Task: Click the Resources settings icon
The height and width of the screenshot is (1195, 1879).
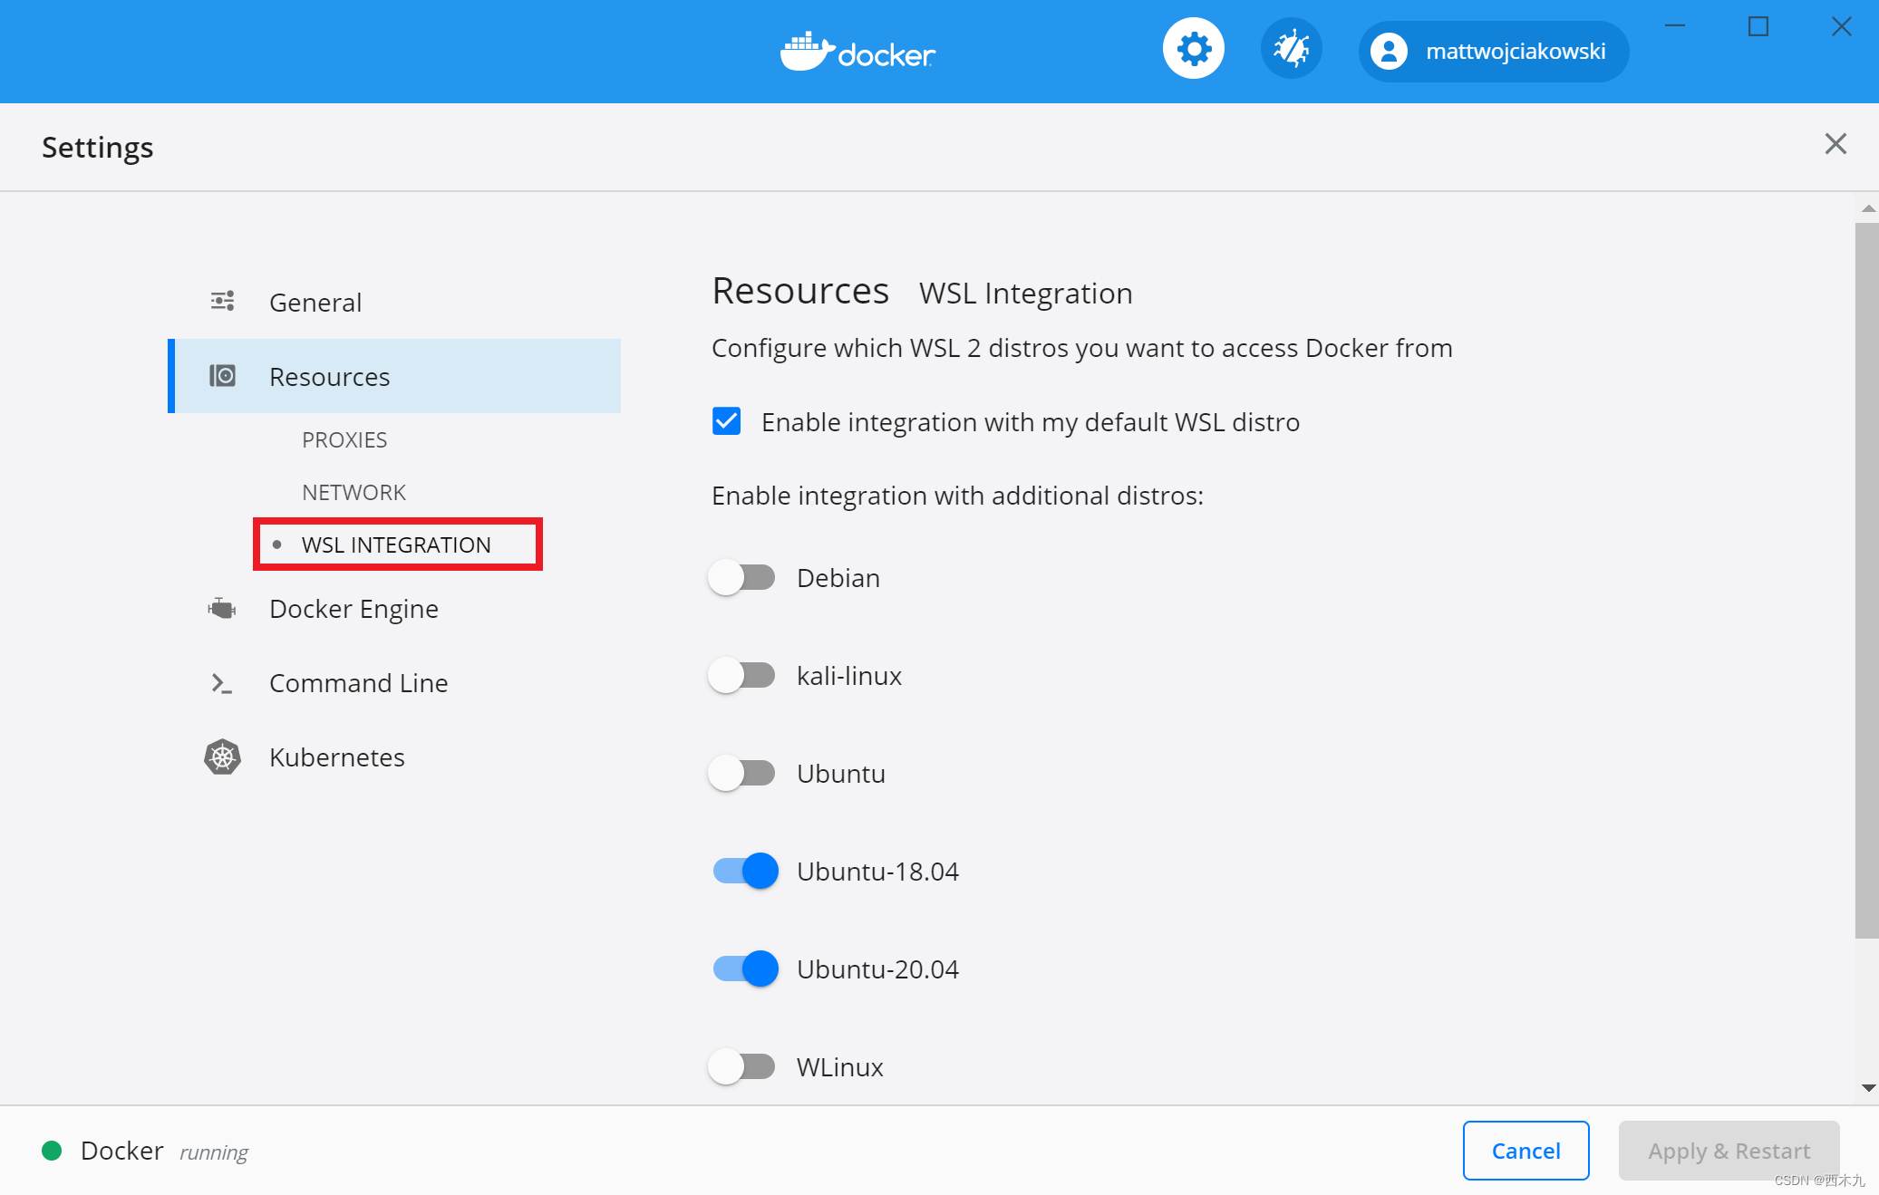Action: 223,376
